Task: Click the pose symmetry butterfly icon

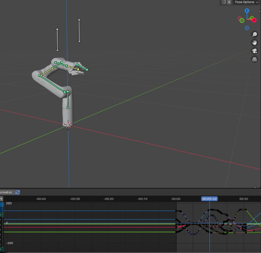Action: pyautogui.click(x=224, y=2)
